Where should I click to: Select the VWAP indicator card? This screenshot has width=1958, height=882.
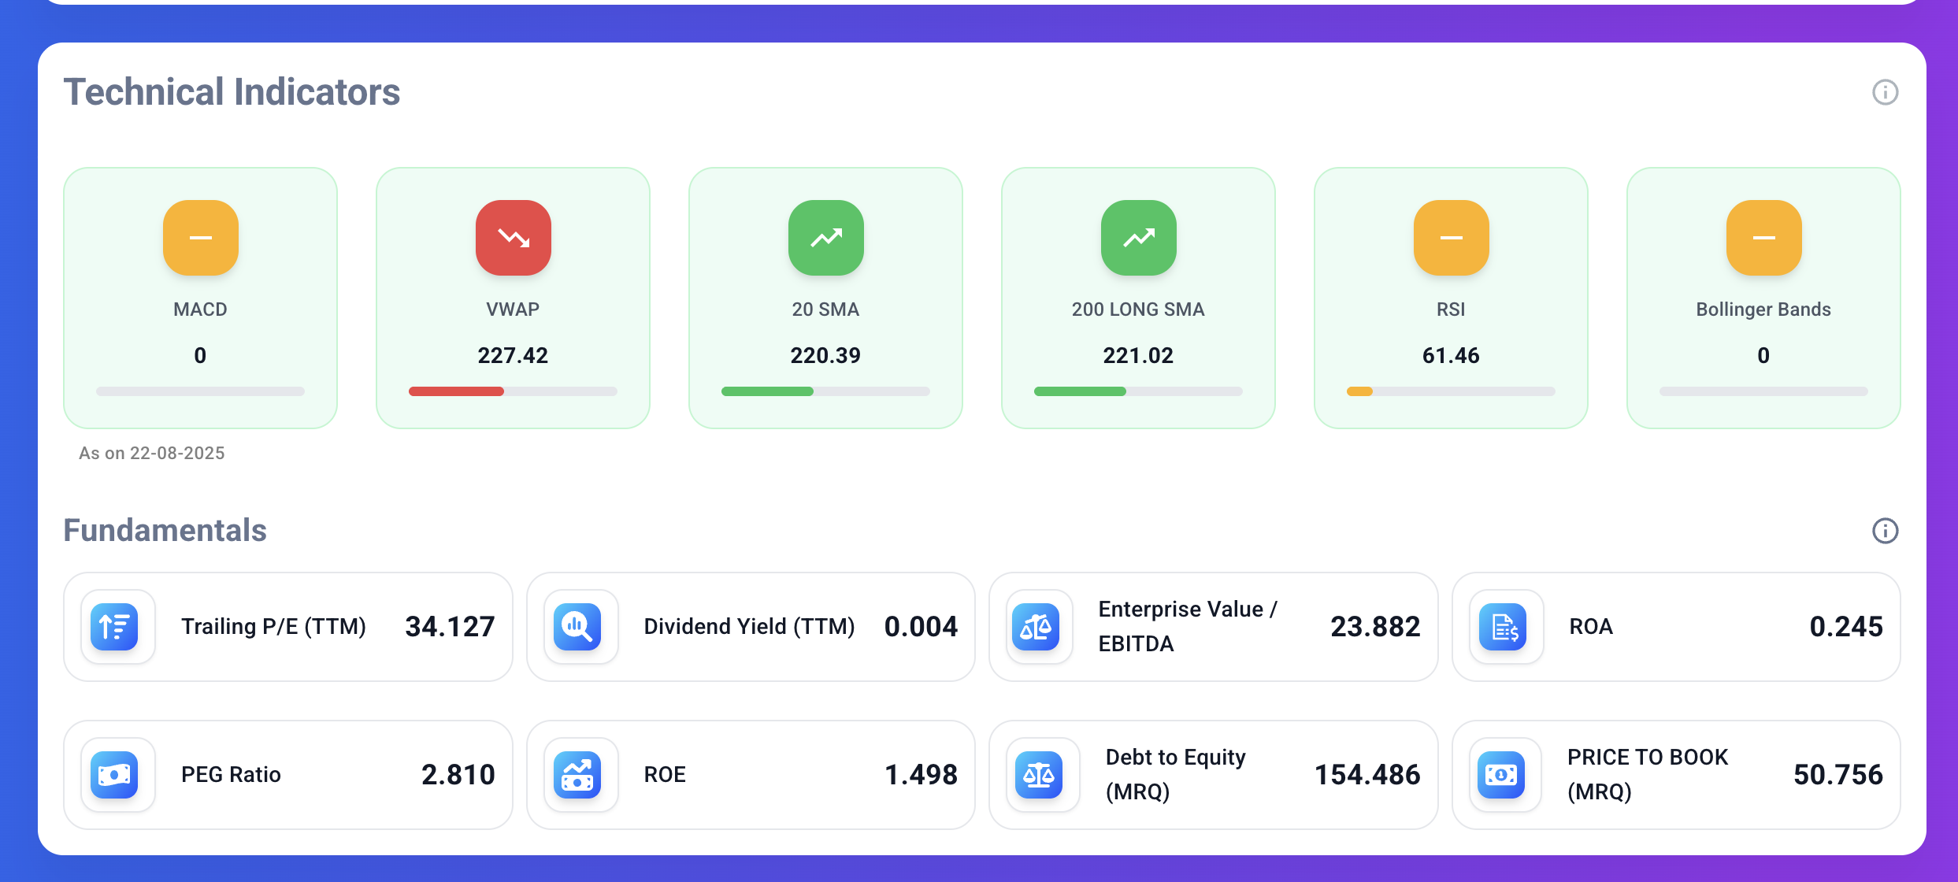(x=512, y=298)
